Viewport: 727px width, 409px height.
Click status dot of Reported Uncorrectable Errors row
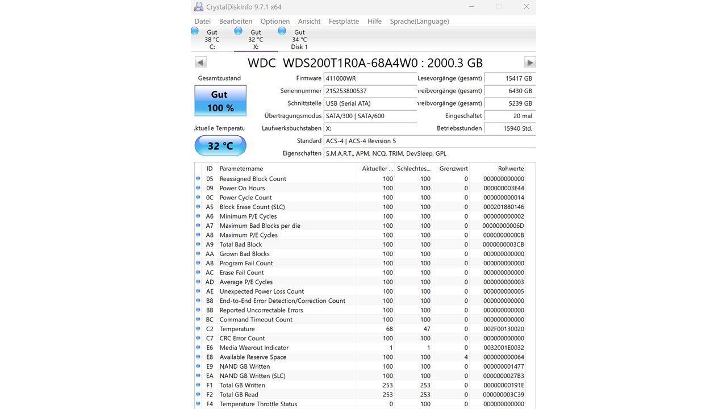[198, 310]
